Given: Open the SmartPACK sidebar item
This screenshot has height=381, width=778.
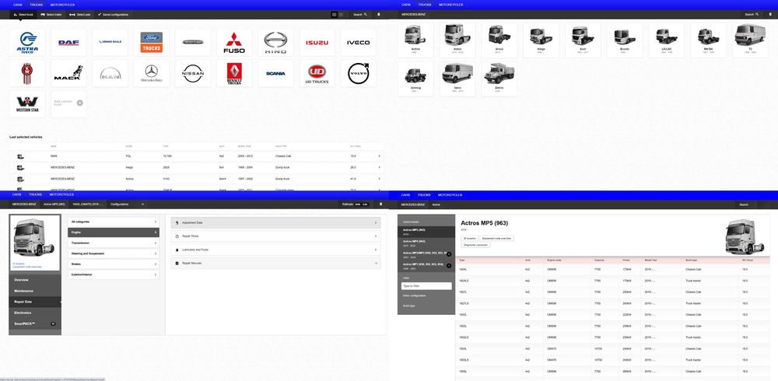Looking at the screenshot, I should pos(35,323).
